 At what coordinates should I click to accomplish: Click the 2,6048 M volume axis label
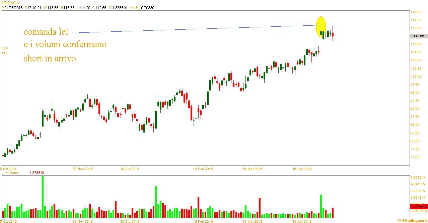[419, 197]
